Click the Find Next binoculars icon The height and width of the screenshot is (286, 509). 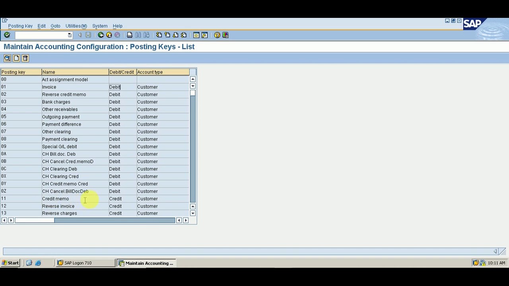click(146, 35)
